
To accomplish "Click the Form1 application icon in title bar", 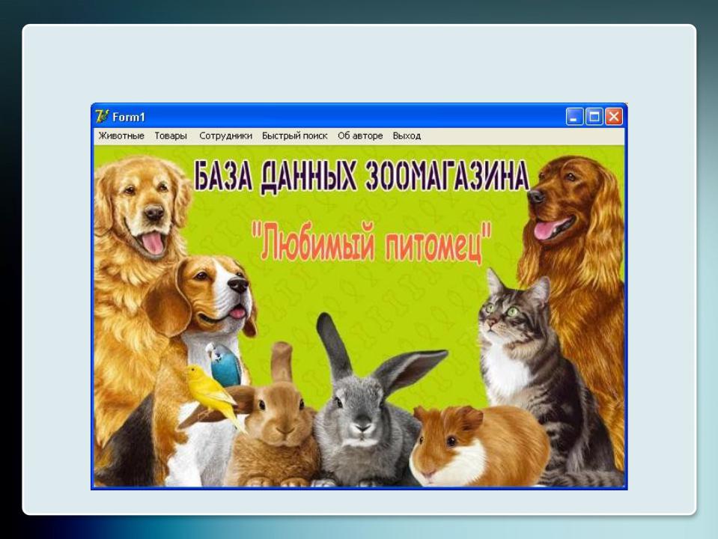I will click(102, 116).
